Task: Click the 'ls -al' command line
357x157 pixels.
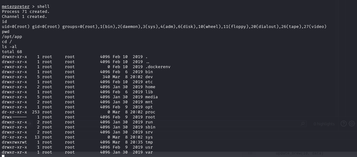Action: [x=9, y=46]
